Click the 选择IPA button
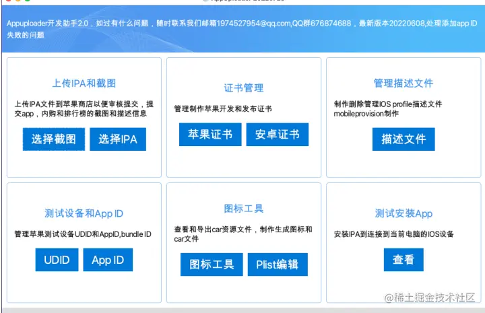This screenshot has height=313, width=485. coord(118,139)
